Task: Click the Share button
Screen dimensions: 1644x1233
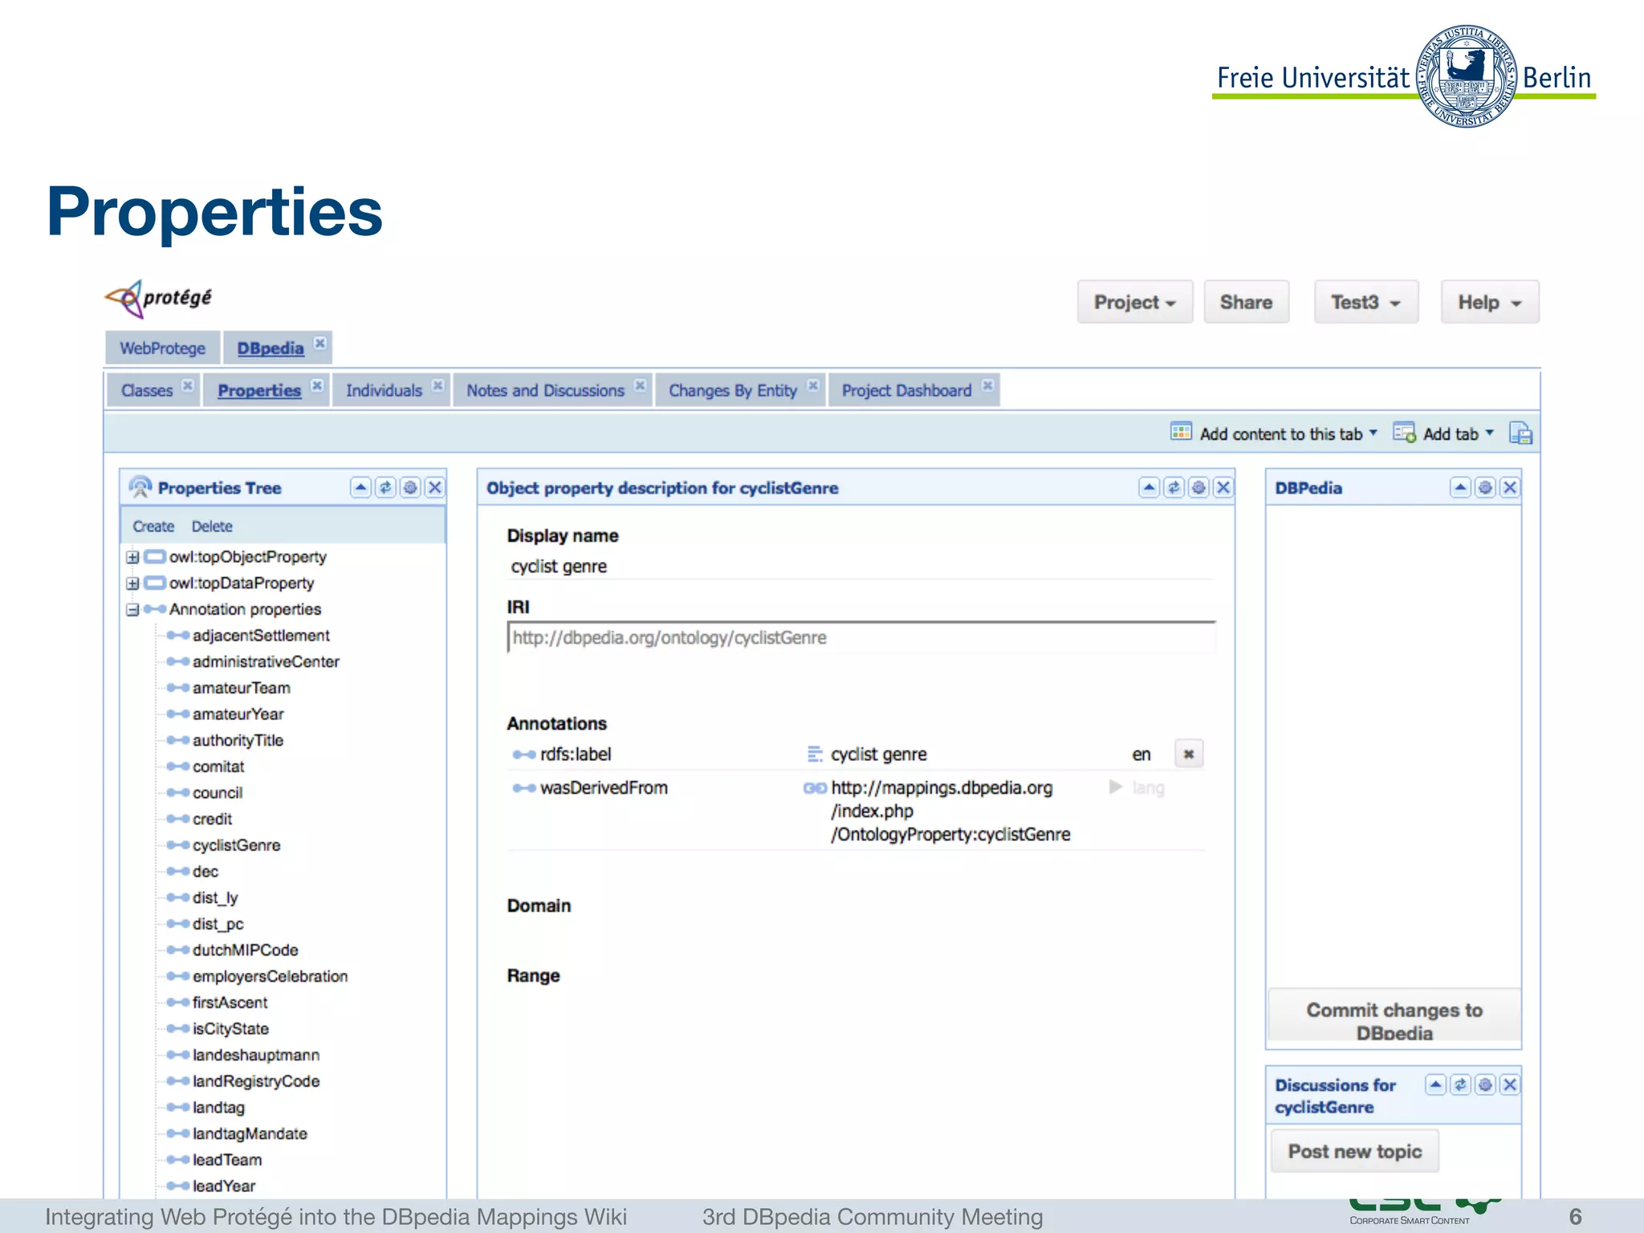Action: tap(1246, 303)
